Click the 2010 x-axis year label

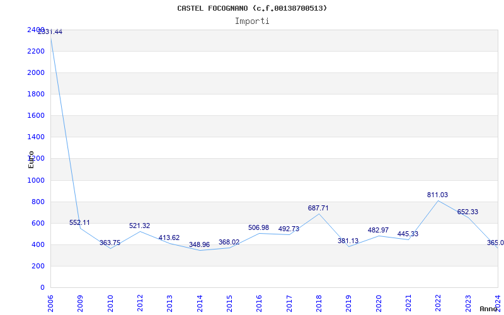pos(110,304)
